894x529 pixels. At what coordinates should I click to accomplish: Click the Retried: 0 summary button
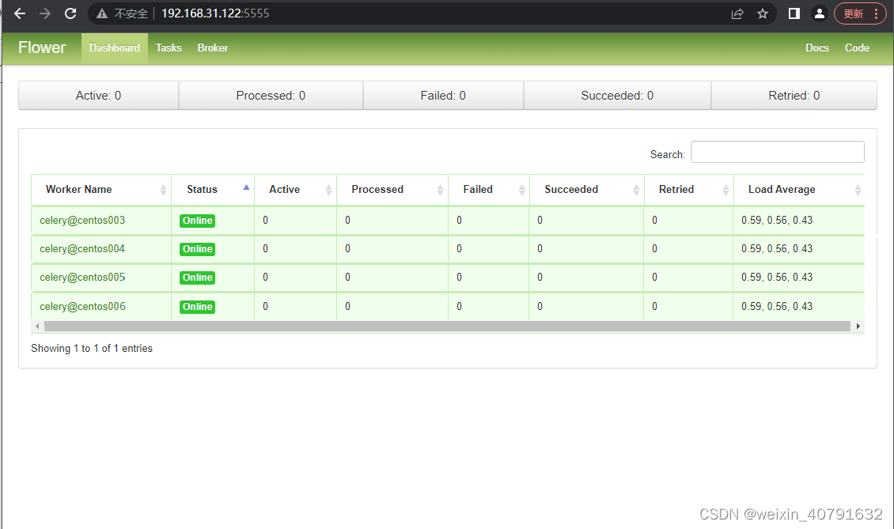pos(794,95)
